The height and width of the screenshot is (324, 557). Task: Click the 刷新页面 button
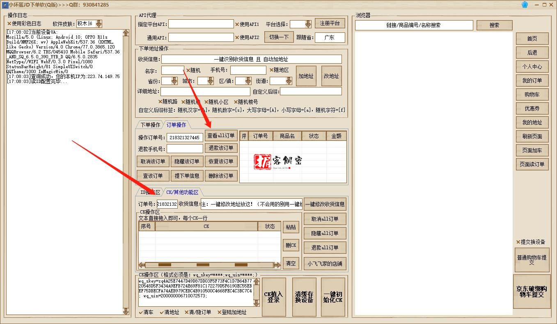click(532, 136)
